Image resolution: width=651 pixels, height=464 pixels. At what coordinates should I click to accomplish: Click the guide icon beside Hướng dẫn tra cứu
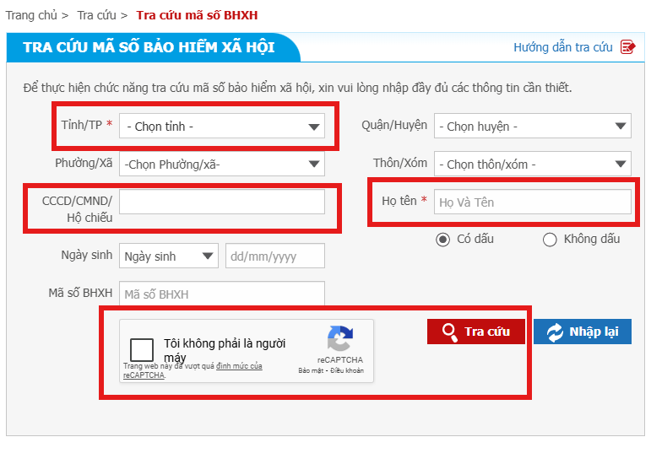pos(627,47)
